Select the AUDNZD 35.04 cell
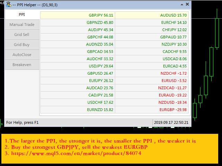Viewport: 222px width, 166px height. click(x=78, y=44)
